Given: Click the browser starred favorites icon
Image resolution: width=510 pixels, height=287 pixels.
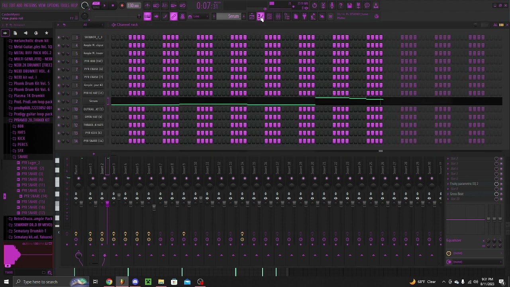Looking at the screenshot, I should click(x=46, y=33).
